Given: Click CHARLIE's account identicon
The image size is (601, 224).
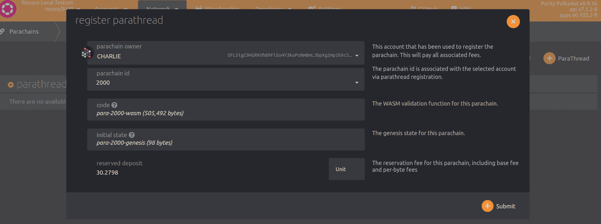Looking at the screenshot, I should pos(87,53).
